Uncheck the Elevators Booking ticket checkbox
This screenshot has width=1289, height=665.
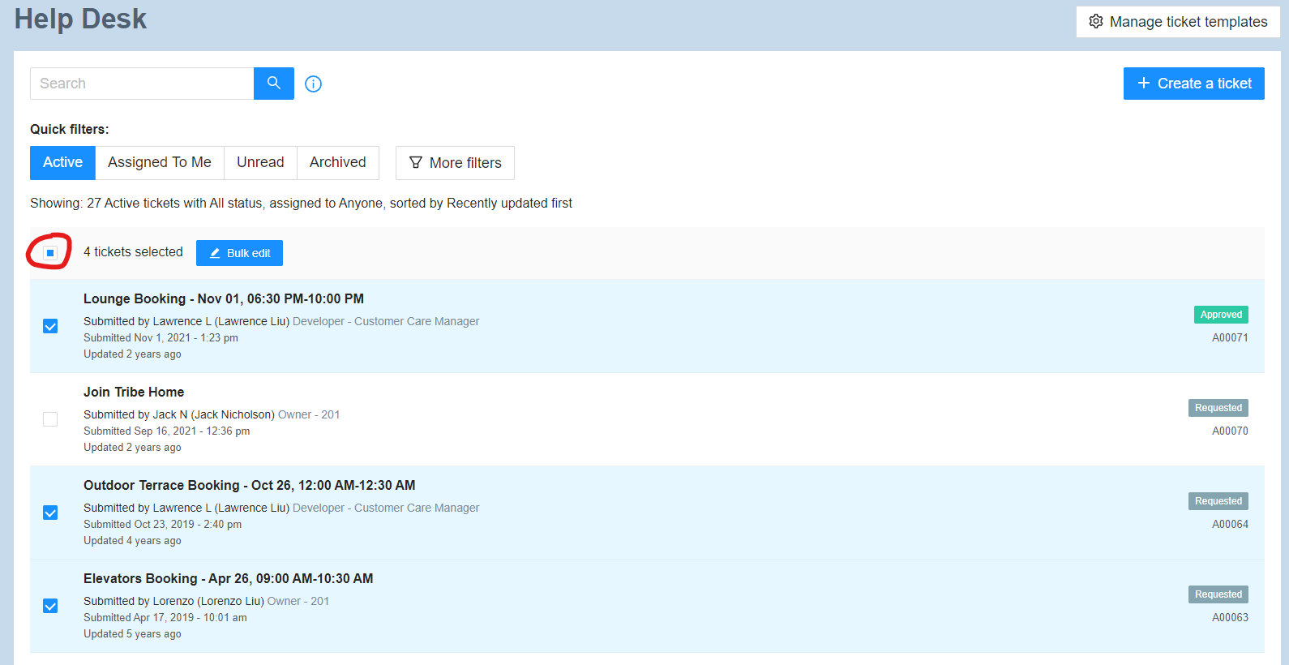(x=50, y=606)
